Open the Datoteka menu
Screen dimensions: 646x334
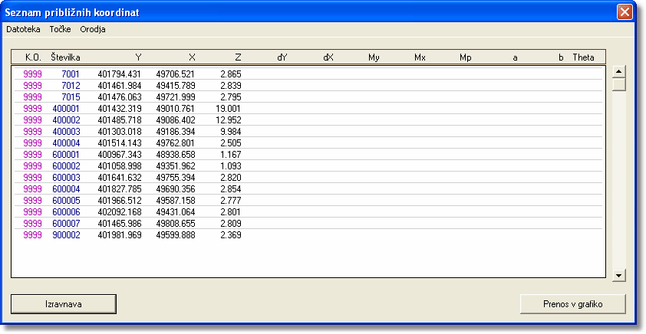coord(23,29)
